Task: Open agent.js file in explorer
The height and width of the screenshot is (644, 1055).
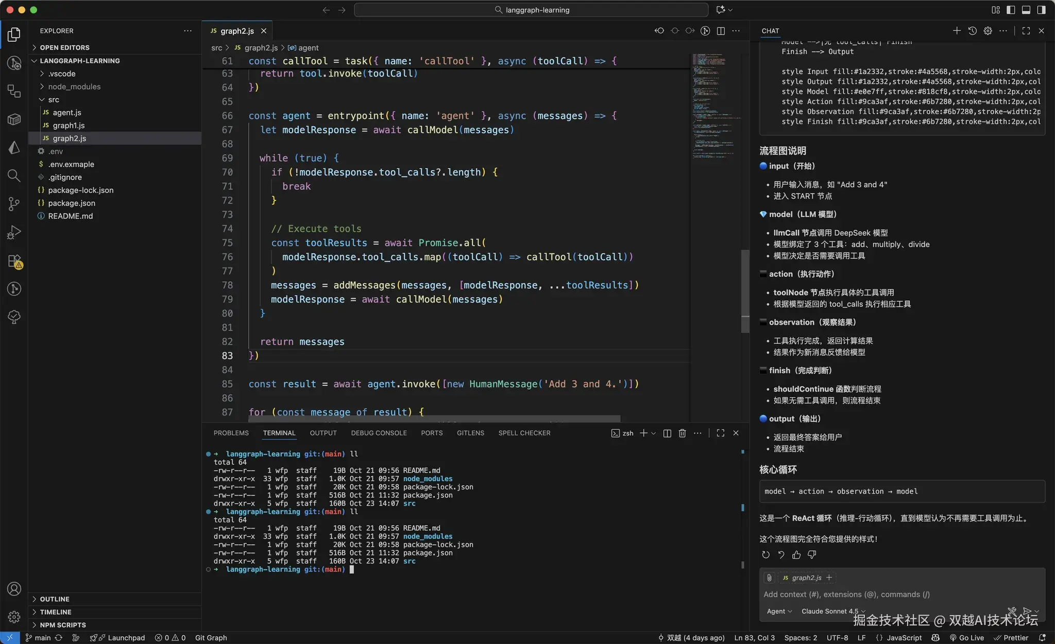Action: point(67,112)
